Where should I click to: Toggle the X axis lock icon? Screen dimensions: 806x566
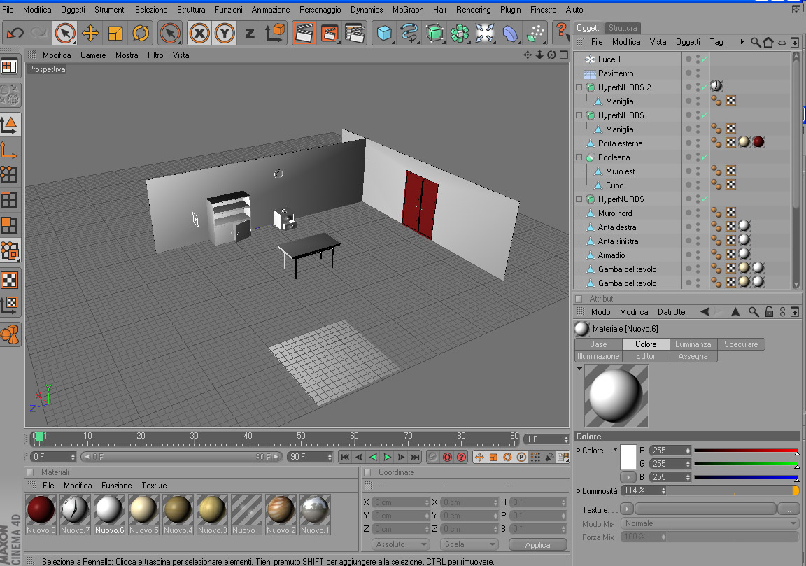pos(199,34)
